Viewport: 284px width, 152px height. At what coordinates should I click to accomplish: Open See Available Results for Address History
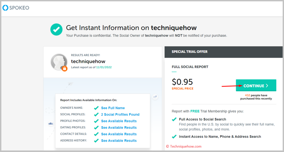click(x=119, y=141)
